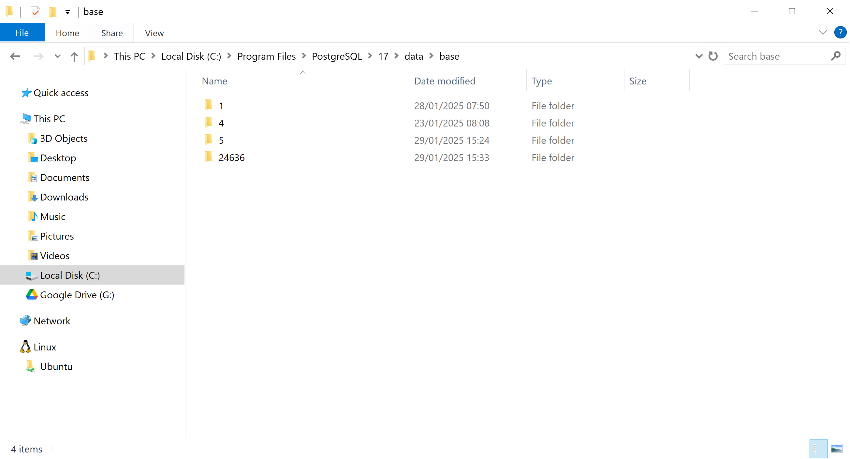850x459 pixels.
Task: Open Google Drive (G:) in sidebar
Action: click(x=77, y=295)
